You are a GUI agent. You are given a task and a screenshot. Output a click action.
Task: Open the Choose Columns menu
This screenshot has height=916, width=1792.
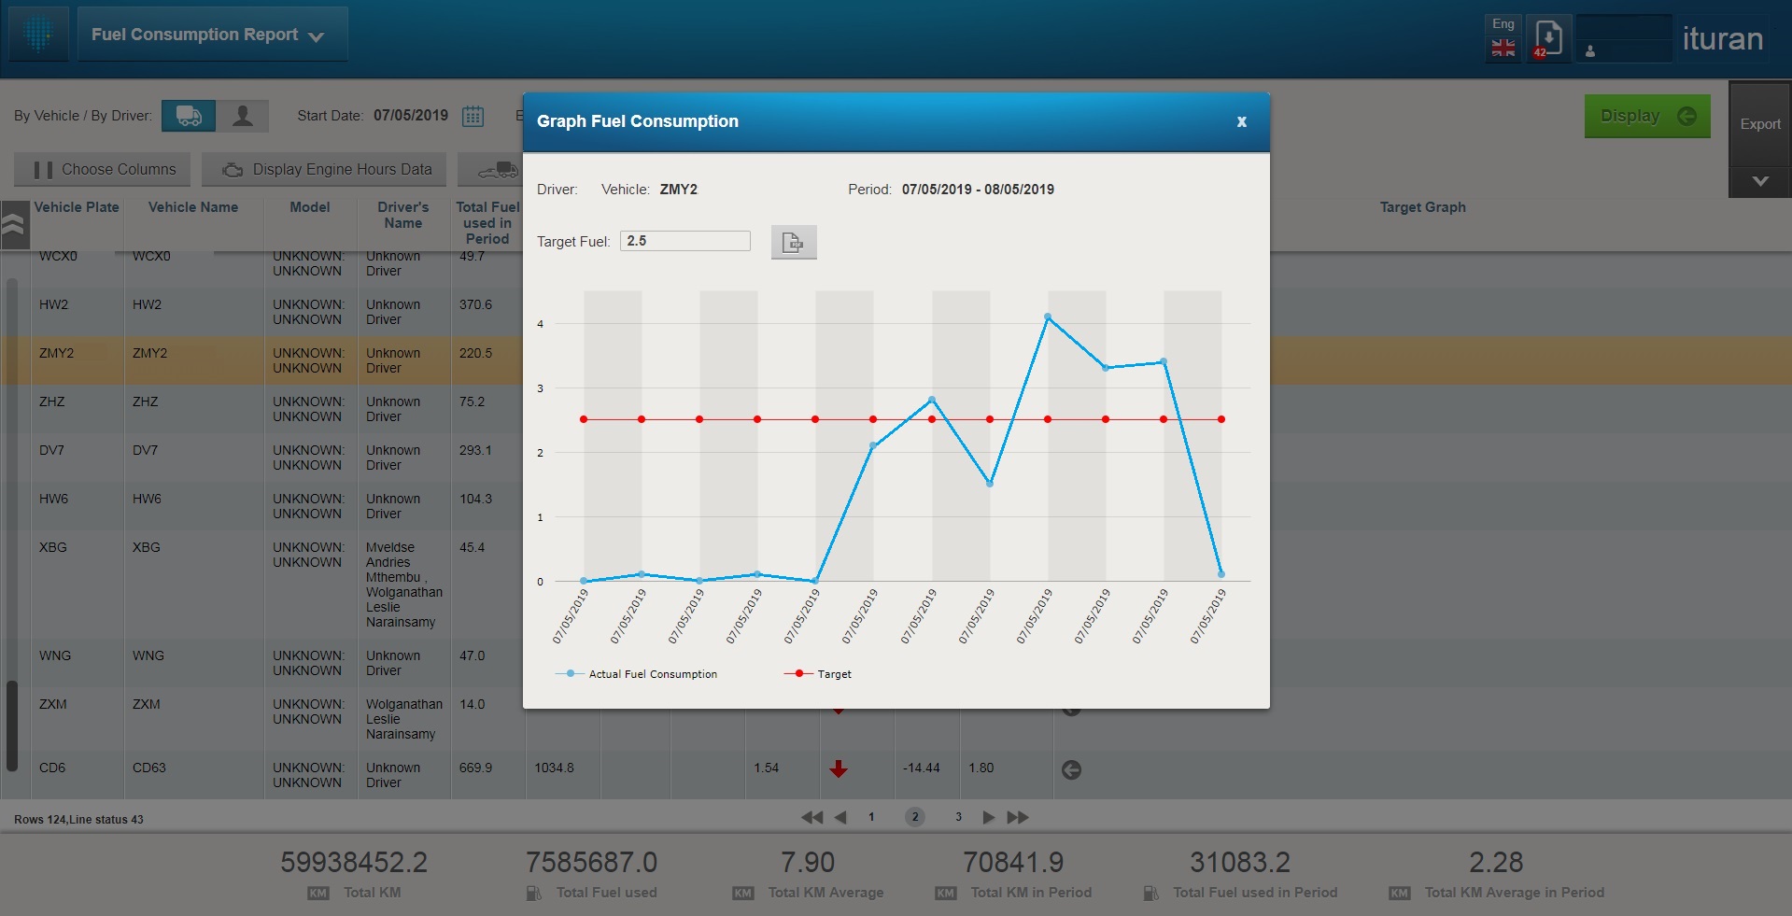pos(101,169)
